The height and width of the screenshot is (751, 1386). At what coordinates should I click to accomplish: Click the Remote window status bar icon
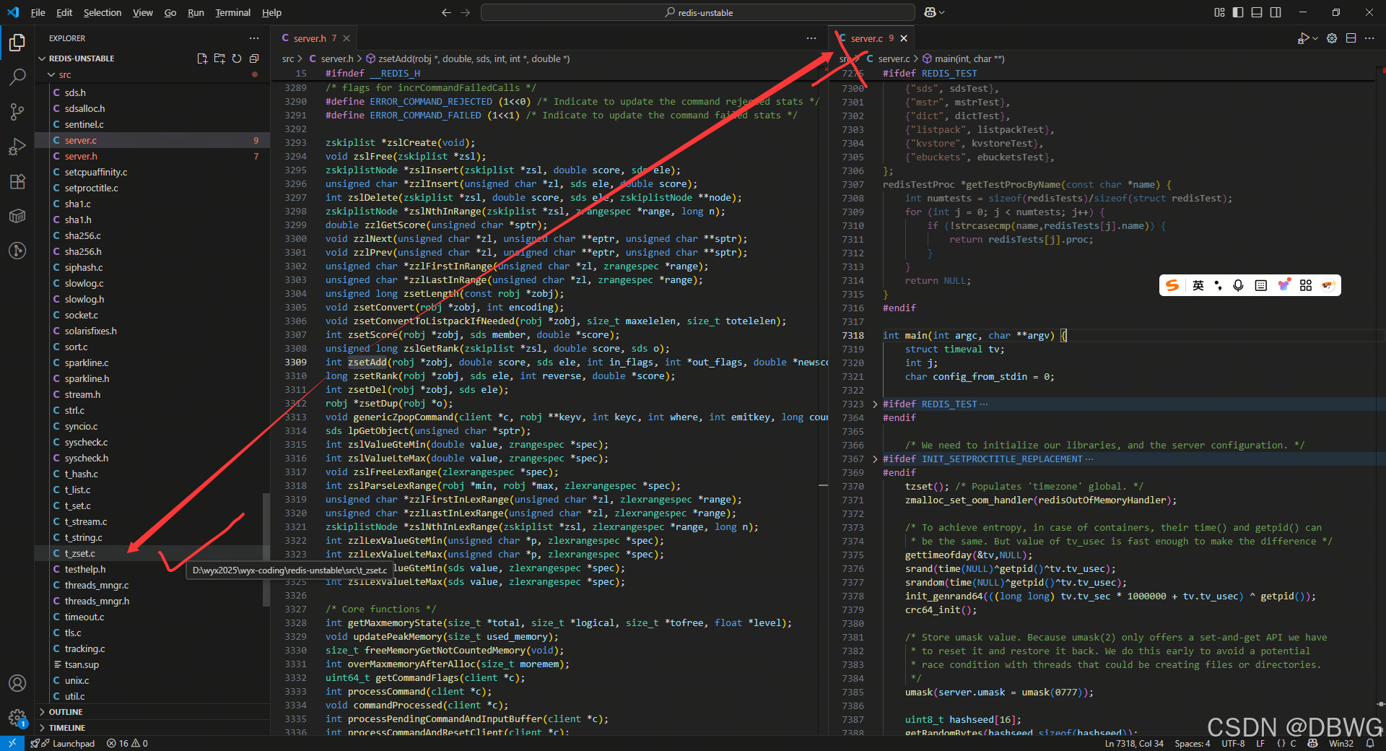(x=12, y=743)
